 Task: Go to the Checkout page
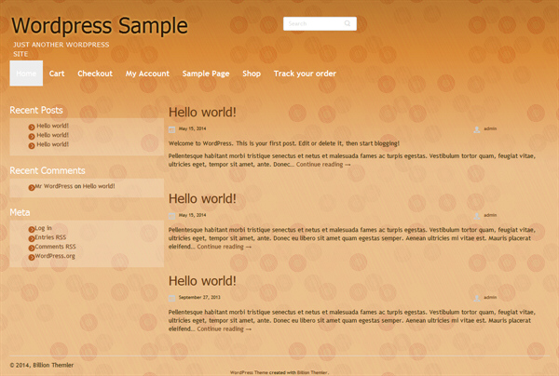95,74
